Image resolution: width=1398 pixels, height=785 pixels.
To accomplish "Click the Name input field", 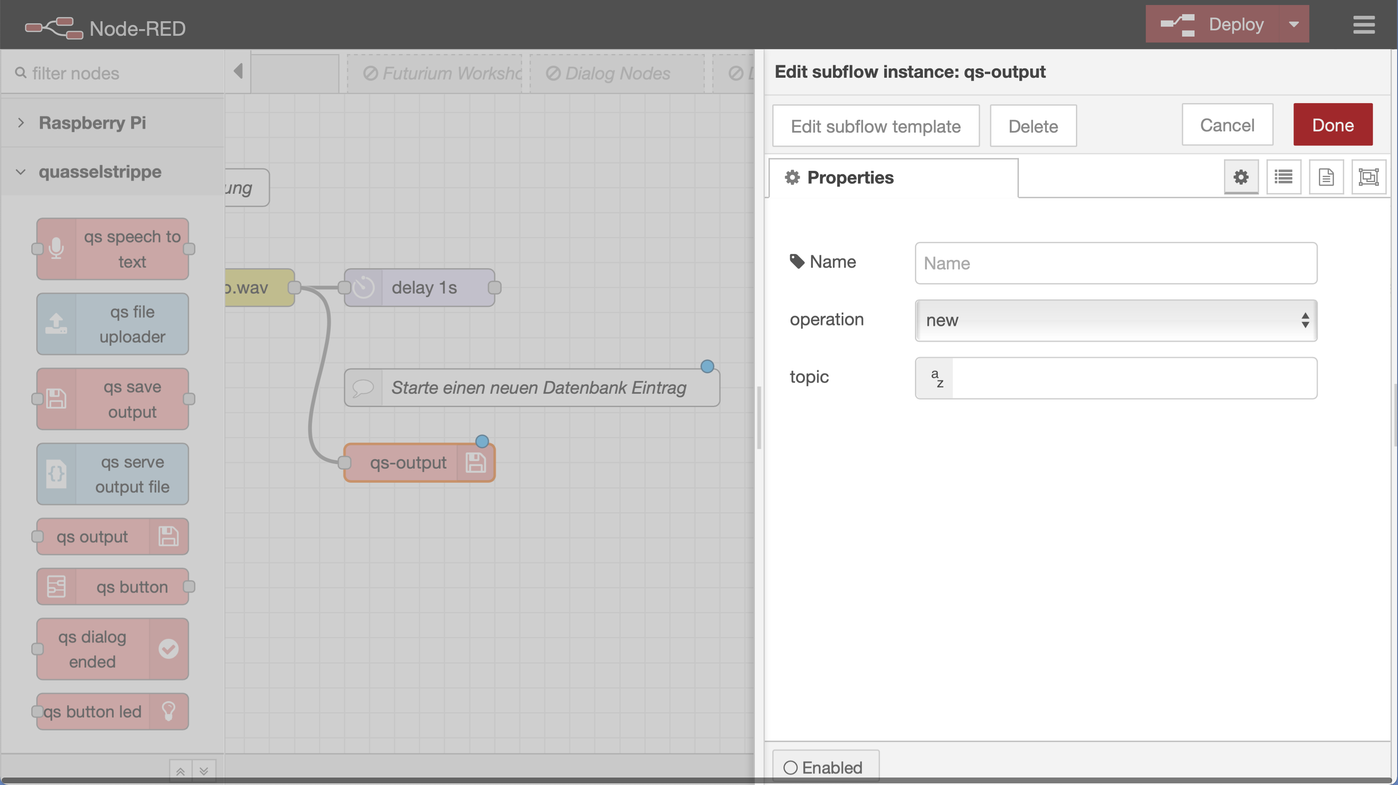I will coord(1116,263).
